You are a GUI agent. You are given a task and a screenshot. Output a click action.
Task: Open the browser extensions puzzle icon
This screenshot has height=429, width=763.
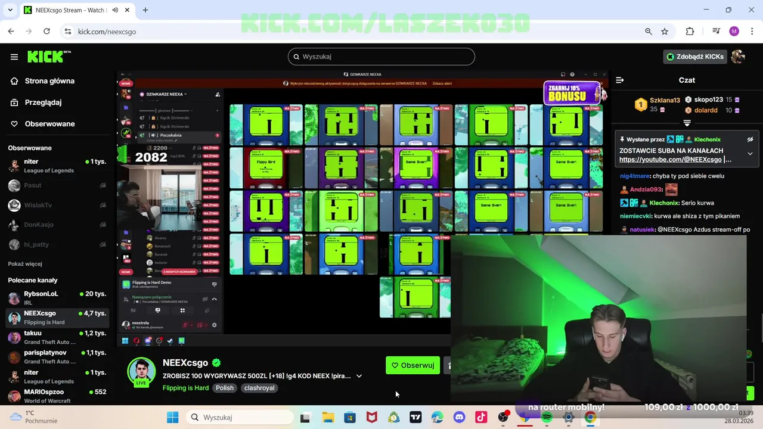pyautogui.click(x=690, y=32)
